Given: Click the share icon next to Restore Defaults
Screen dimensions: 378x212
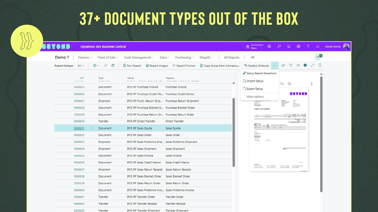Looking at the screenshot, I should (x=283, y=65).
